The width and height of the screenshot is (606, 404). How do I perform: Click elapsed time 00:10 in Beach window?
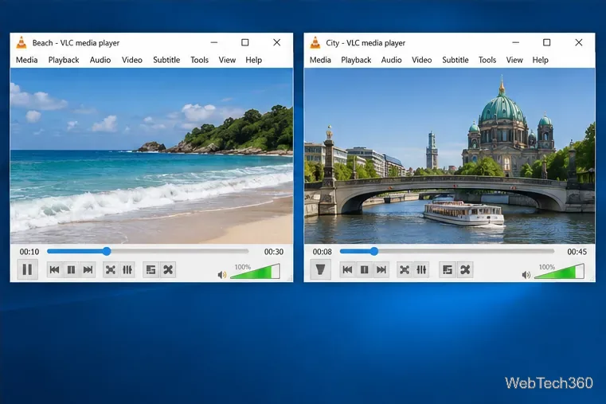click(29, 252)
